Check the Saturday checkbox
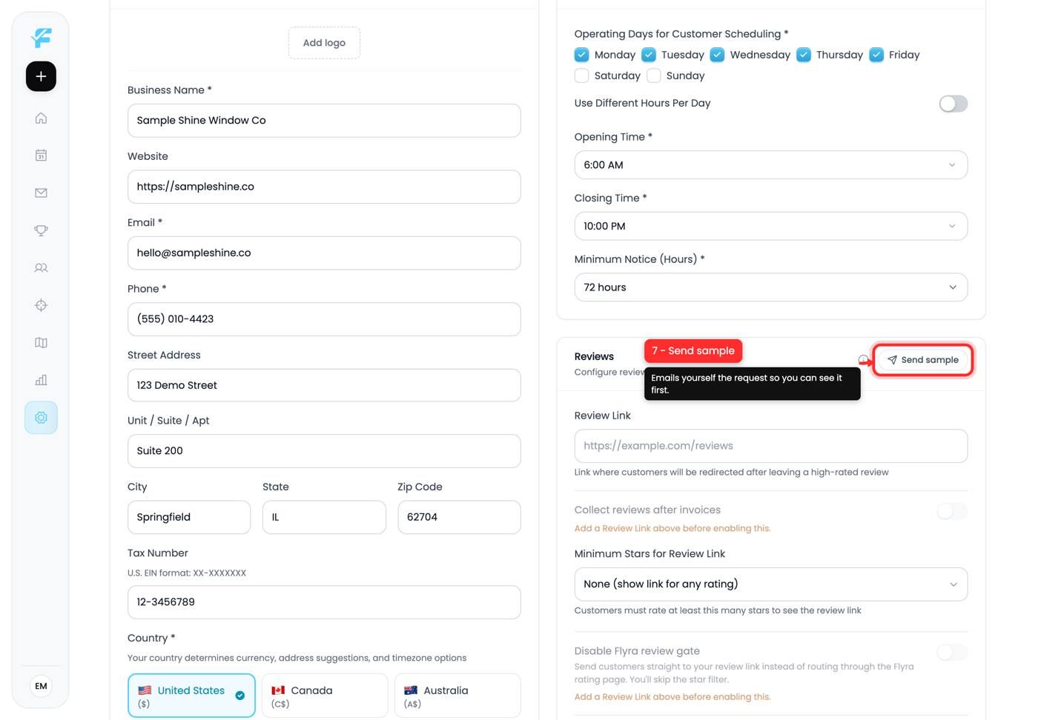 click(x=582, y=76)
